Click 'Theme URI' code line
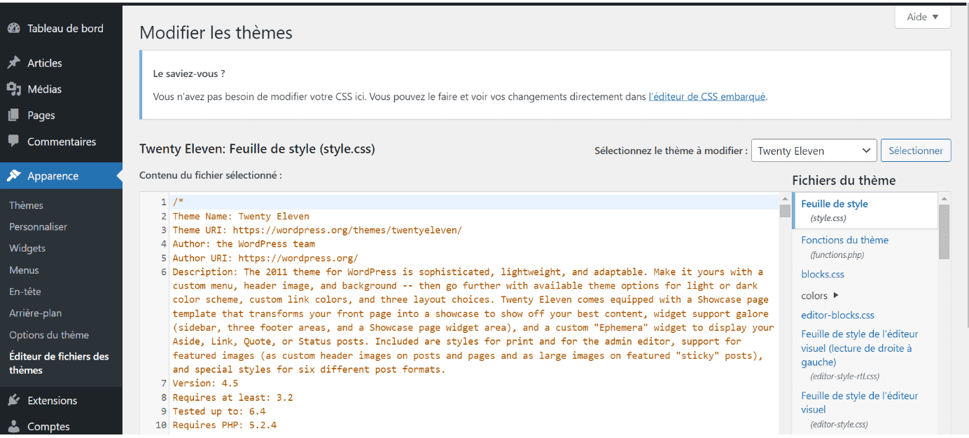 (x=317, y=230)
